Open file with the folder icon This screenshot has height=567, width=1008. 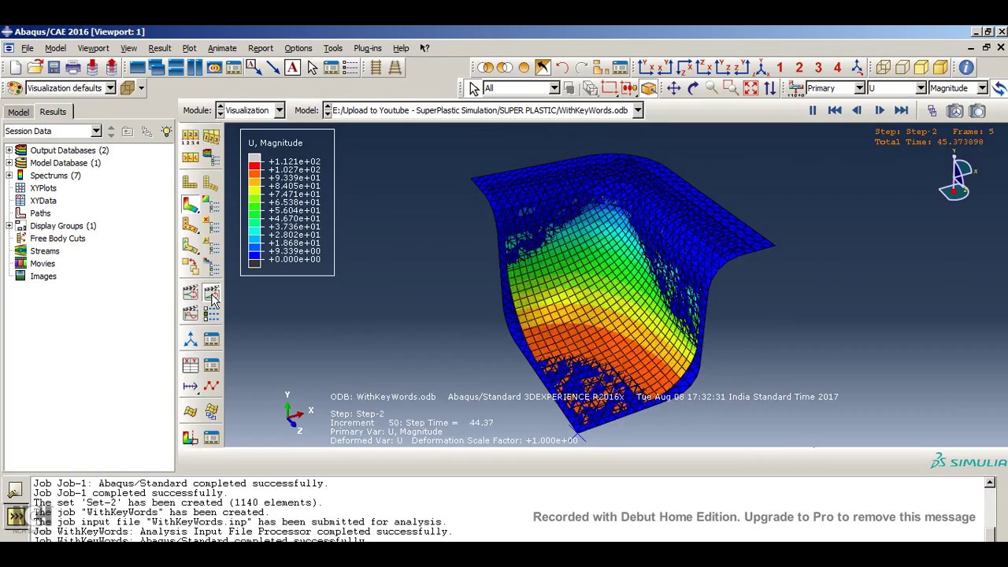click(x=35, y=68)
